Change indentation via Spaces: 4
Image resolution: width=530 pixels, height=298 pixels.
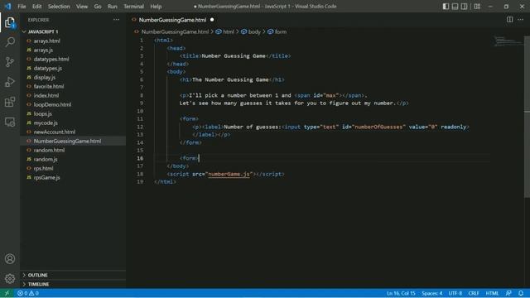[x=432, y=293]
